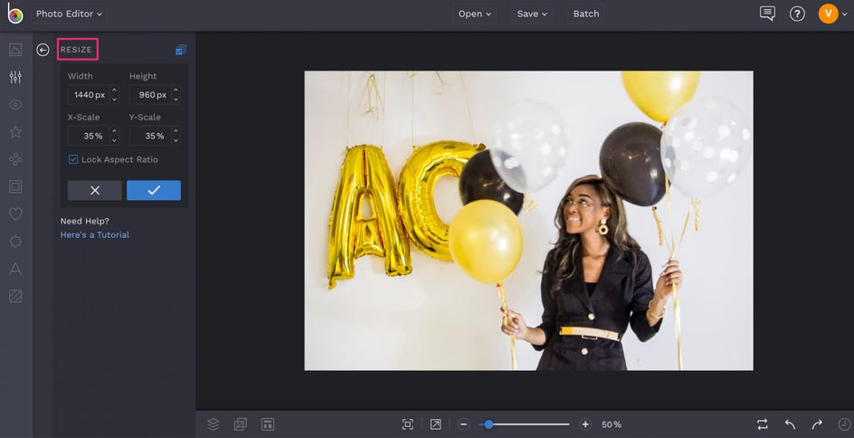This screenshot has width=854, height=438.
Task: Apply resize with the blue checkmark button
Action: 154,190
